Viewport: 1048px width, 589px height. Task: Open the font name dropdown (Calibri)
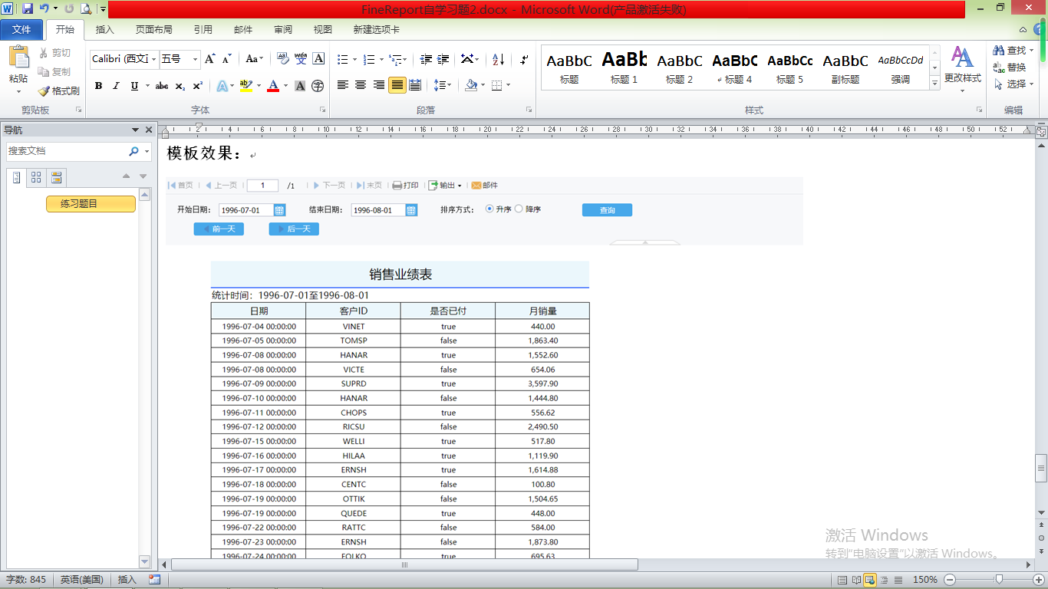(x=154, y=59)
